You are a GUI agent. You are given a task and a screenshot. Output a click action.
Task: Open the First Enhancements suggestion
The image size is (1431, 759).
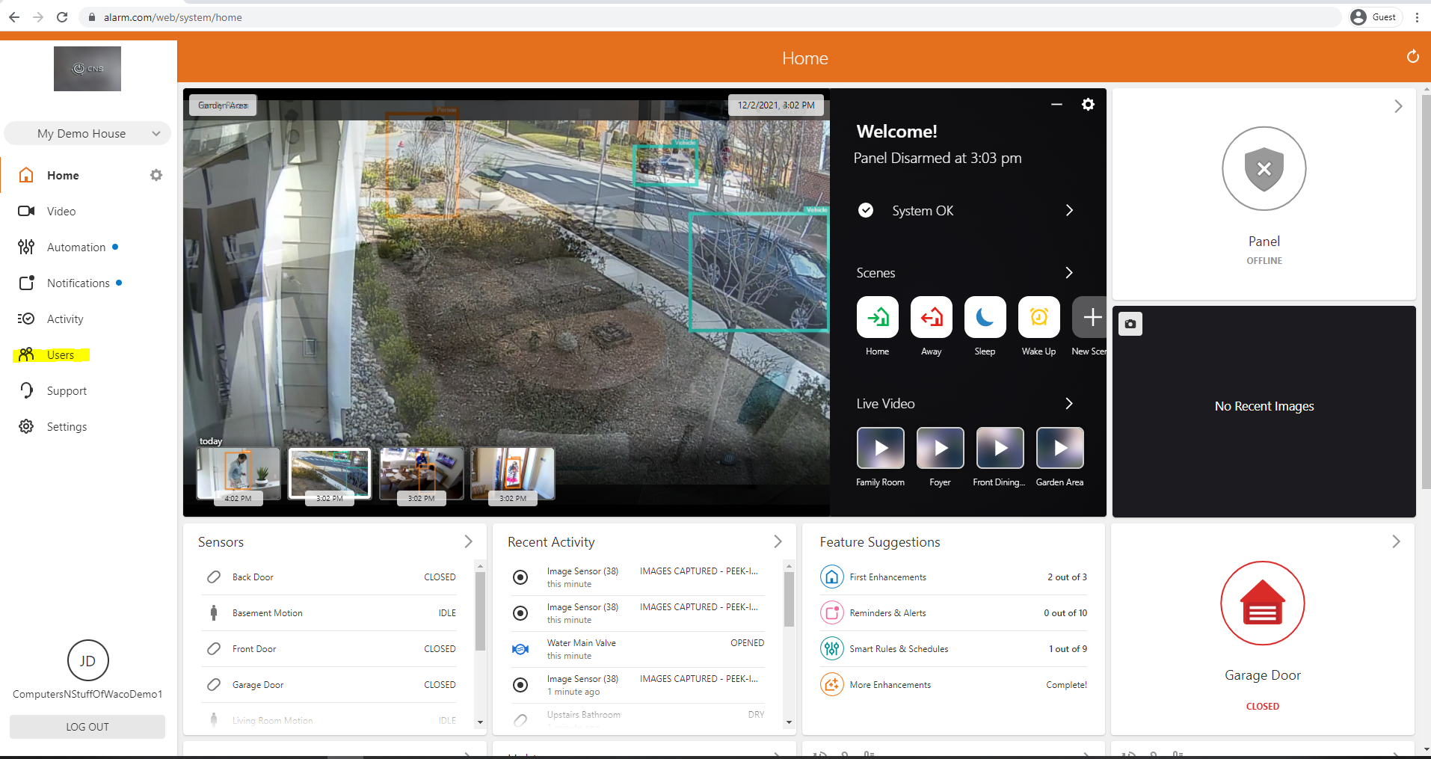point(887,577)
